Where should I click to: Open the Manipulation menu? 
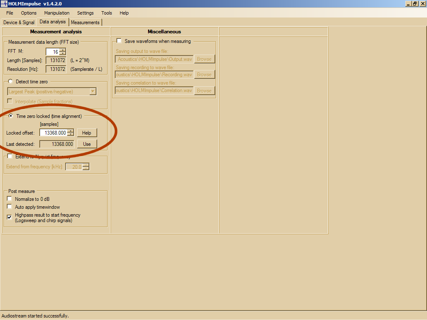[x=57, y=13]
